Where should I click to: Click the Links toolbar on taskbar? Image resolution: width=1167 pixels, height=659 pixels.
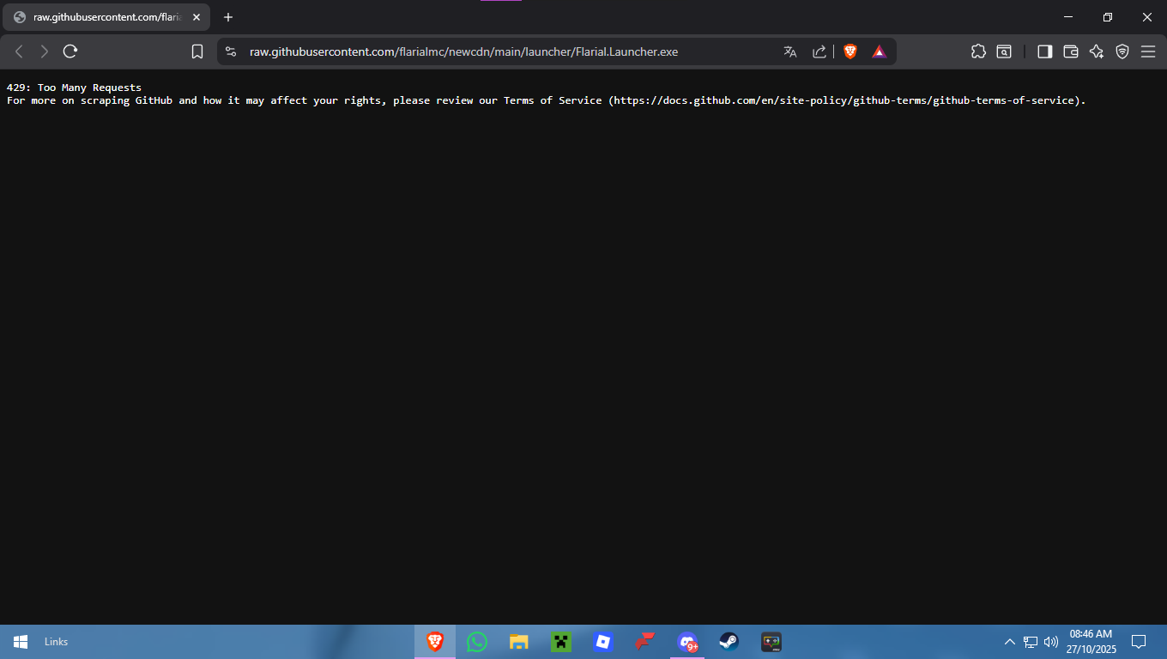pos(56,642)
